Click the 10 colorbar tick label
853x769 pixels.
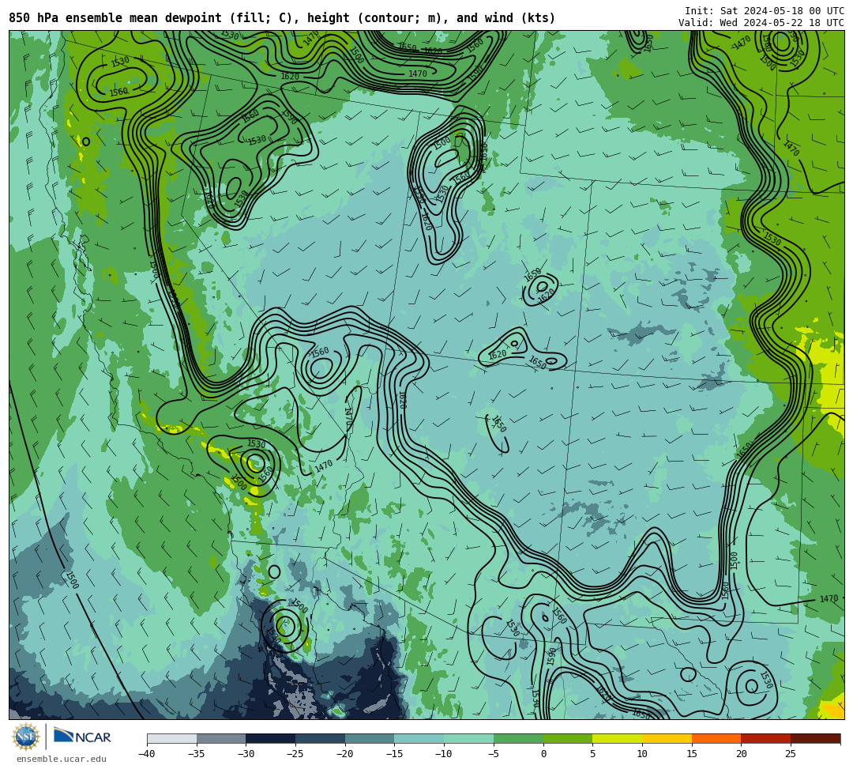click(642, 754)
